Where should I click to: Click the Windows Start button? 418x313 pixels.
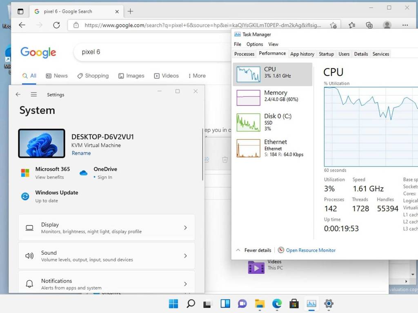(x=173, y=304)
